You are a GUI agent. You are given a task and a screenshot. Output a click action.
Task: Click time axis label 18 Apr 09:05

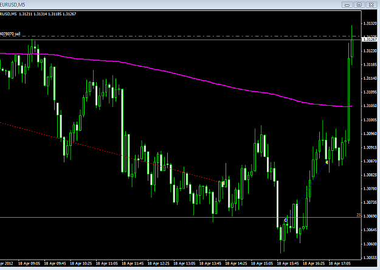pos(29,263)
